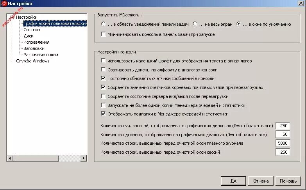The width and height of the screenshot is (306, 190).
Task: Collapse the "Настройки" tree root node
Action: pos(12,17)
